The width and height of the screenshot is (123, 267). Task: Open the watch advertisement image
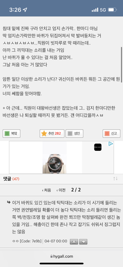(54, 157)
